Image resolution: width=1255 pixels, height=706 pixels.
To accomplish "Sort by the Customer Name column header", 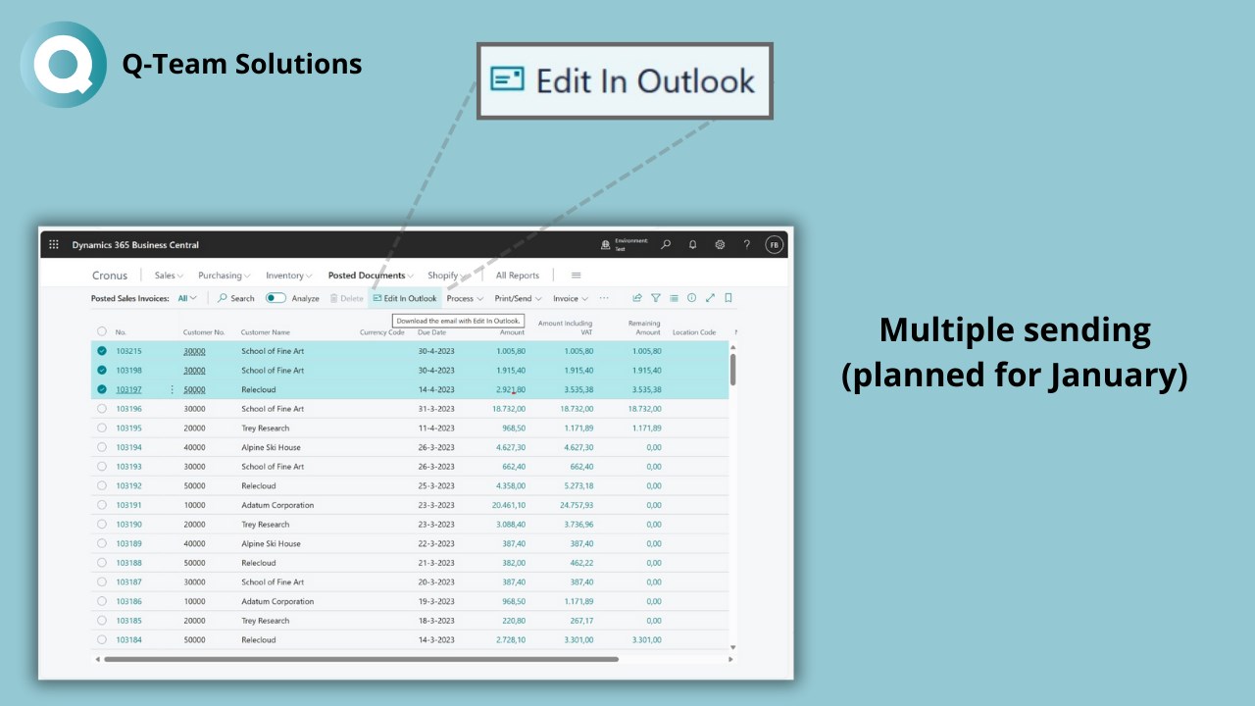I will point(266,332).
